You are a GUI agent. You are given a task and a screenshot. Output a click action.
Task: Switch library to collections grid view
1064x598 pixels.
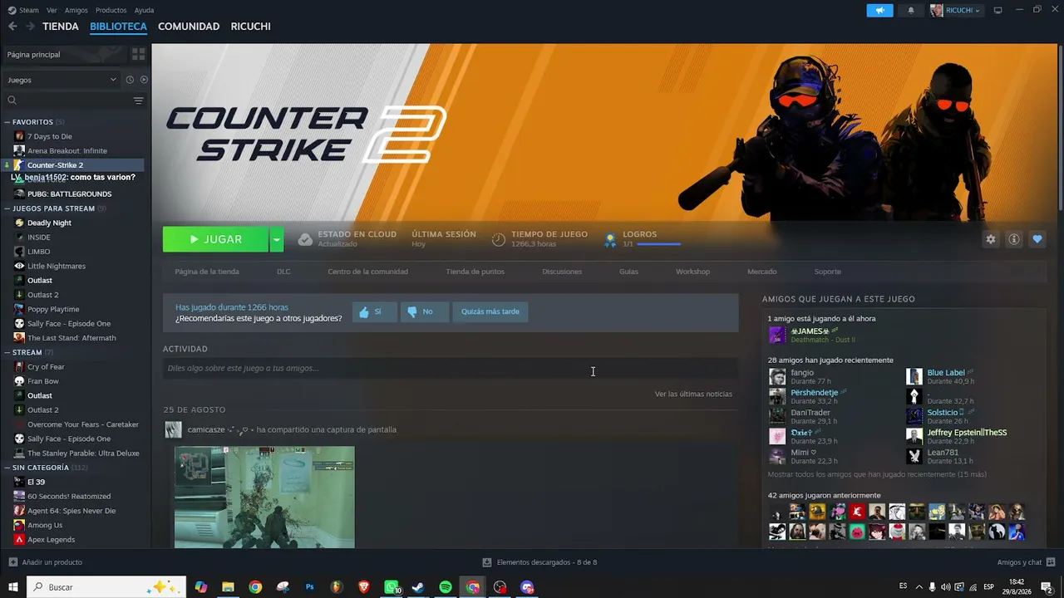coord(138,54)
